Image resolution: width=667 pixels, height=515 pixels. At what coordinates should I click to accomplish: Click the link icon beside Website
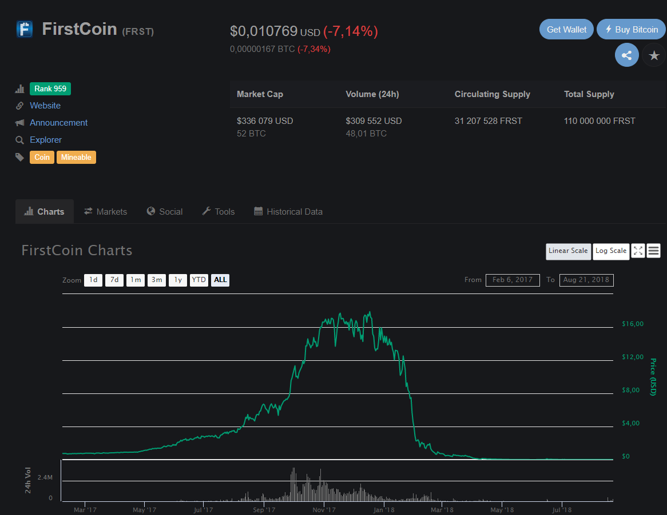(19, 106)
